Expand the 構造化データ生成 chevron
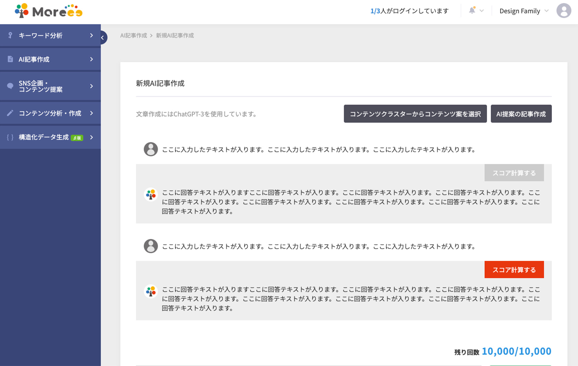The height and width of the screenshot is (366, 578). pos(91,137)
